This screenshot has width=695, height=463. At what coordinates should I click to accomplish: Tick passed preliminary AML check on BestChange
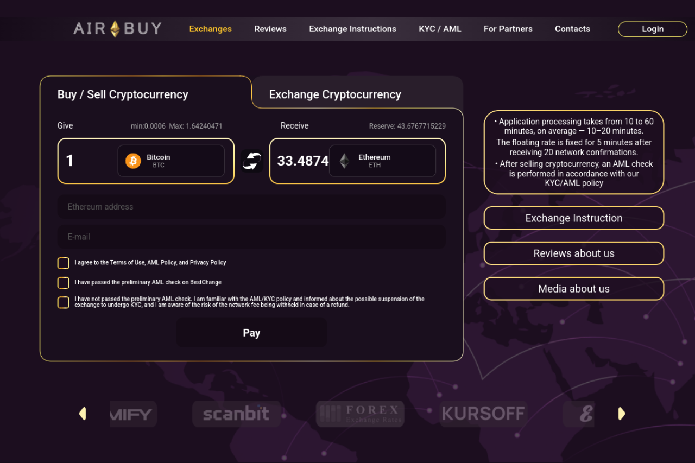[64, 283]
